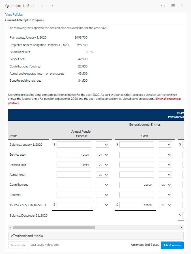Open the Cr. dropdown for Actual return

click(102, 175)
